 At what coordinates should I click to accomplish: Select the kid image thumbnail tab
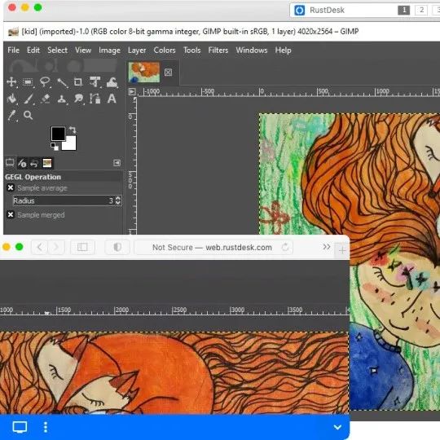coord(144,73)
